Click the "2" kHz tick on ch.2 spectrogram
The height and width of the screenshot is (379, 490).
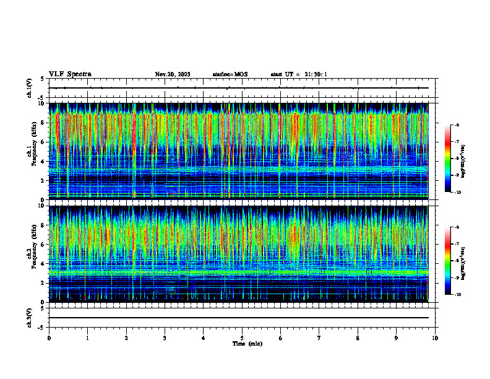point(43,283)
